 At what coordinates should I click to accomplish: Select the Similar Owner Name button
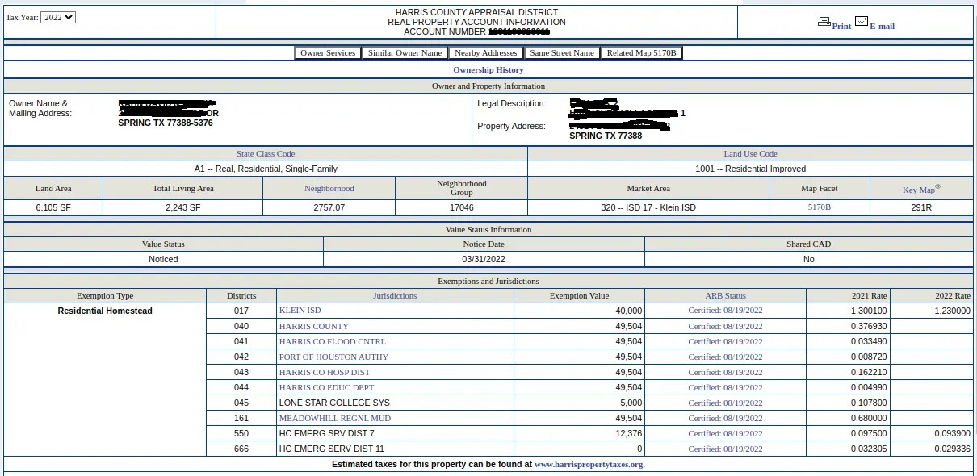click(x=405, y=52)
